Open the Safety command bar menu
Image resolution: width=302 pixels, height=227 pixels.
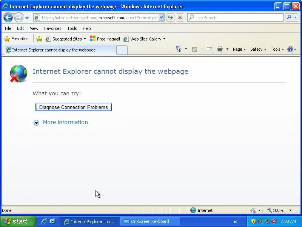coord(258,49)
